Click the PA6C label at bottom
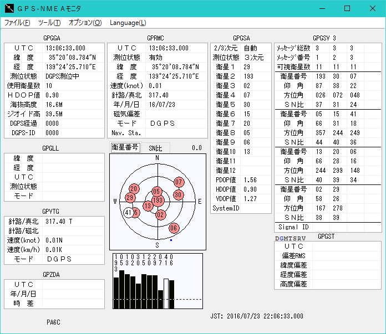 [x=53, y=322]
